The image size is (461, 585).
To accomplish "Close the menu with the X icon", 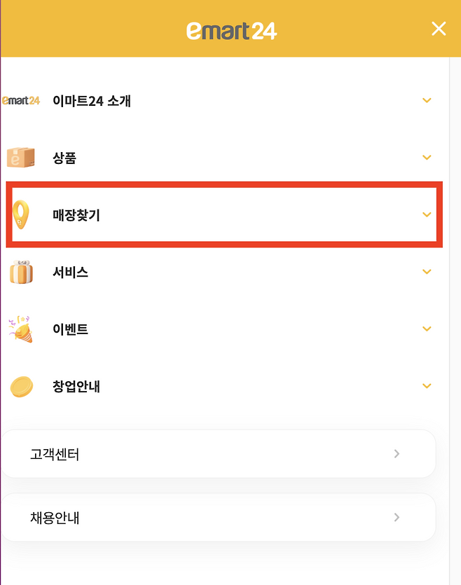I will pyautogui.click(x=439, y=29).
